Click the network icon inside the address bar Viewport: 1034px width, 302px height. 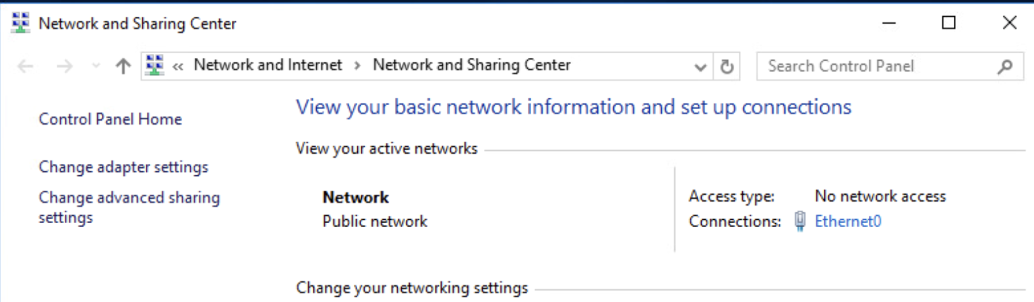[155, 65]
